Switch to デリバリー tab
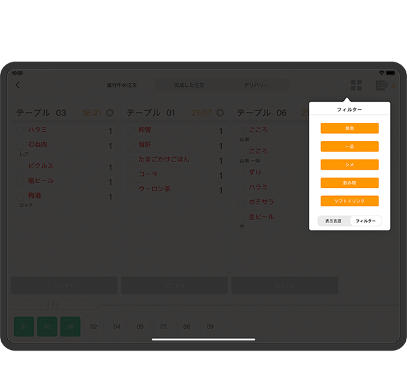 pyautogui.click(x=256, y=85)
